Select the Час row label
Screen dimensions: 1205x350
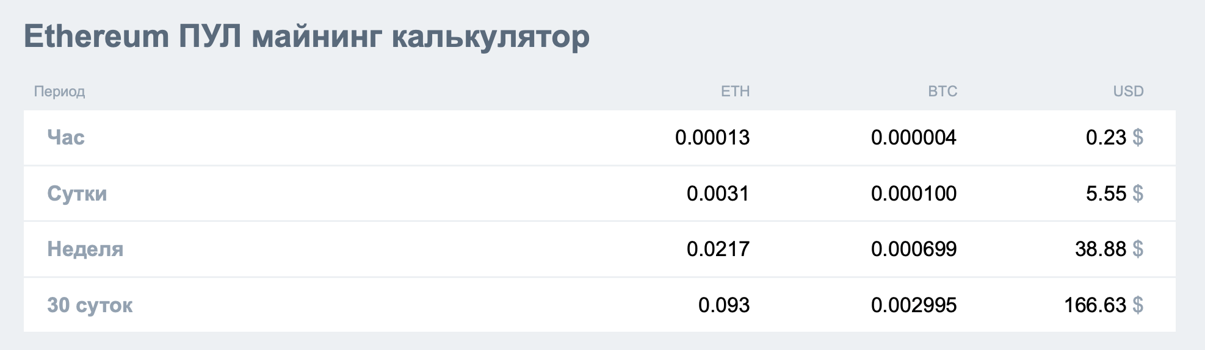point(66,138)
